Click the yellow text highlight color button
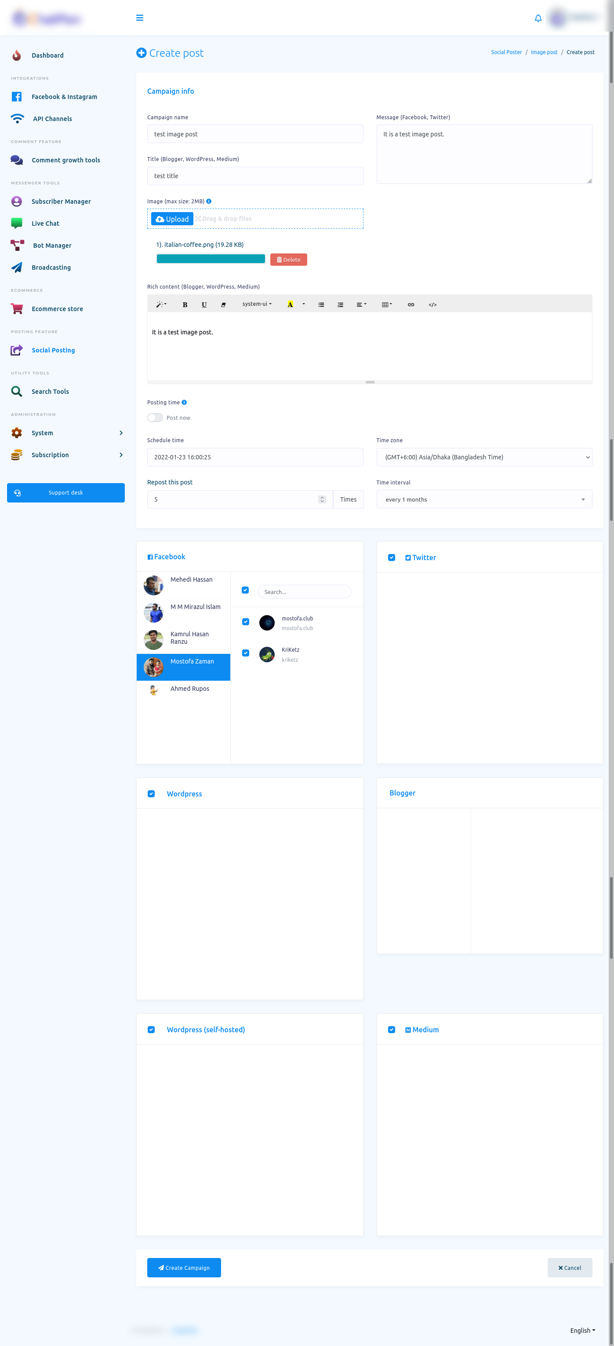The image size is (614, 1346). [x=290, y=304]
